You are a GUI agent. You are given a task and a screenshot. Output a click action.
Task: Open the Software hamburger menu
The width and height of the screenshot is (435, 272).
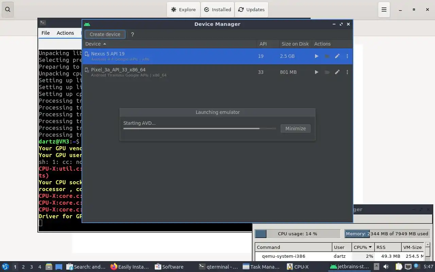384,10
